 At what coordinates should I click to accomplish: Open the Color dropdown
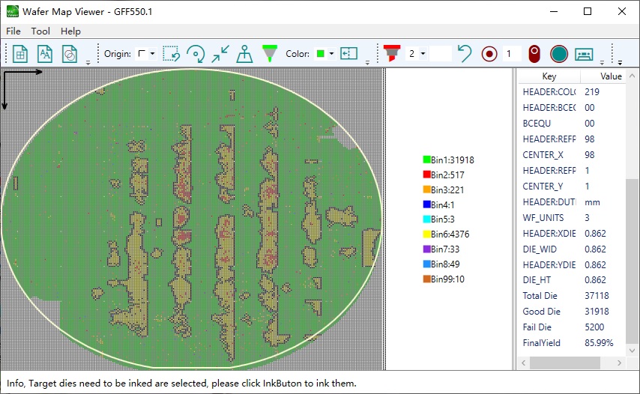click(x=330, y=54)
